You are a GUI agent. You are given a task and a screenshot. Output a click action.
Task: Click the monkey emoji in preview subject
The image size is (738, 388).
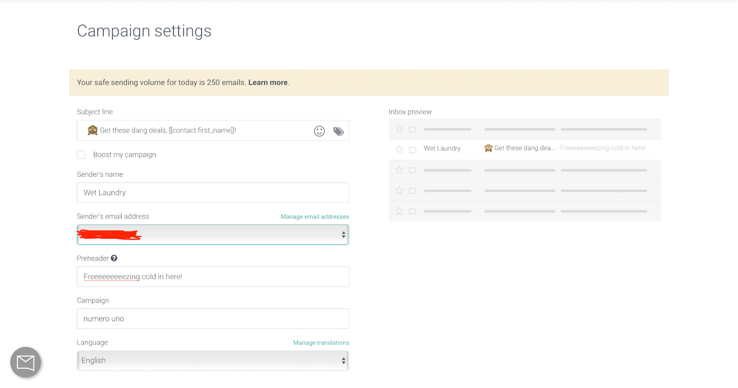coord(488,148)
